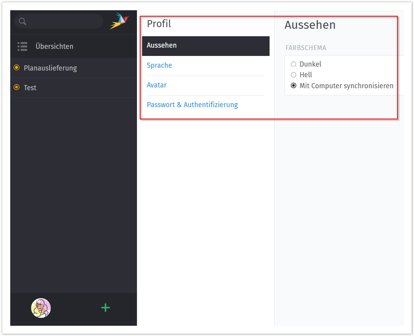Open the Planauslieferung project
This screenshot has width=414, height=336.
point(50,68)
